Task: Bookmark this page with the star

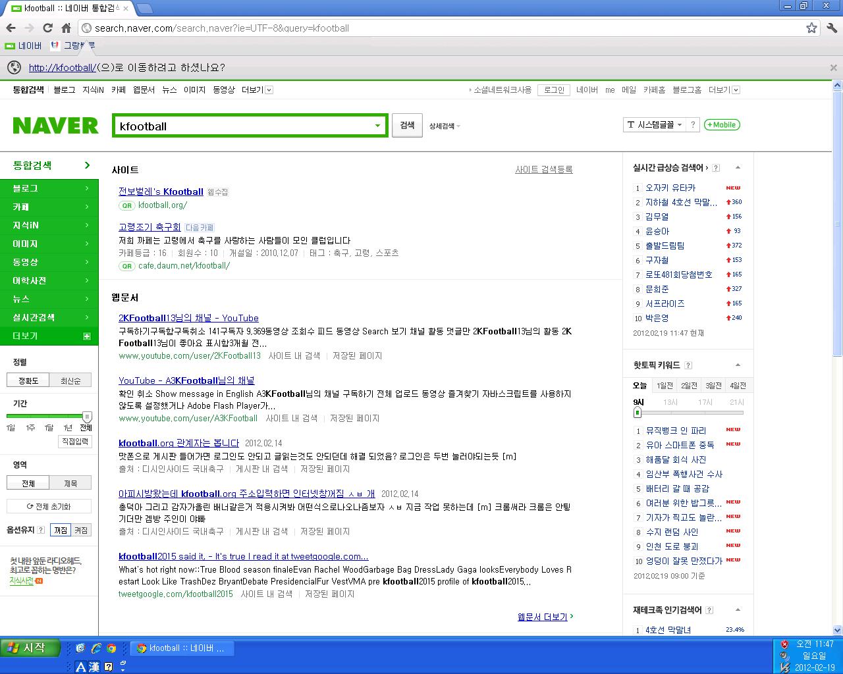Action: (x=811, y=28)
